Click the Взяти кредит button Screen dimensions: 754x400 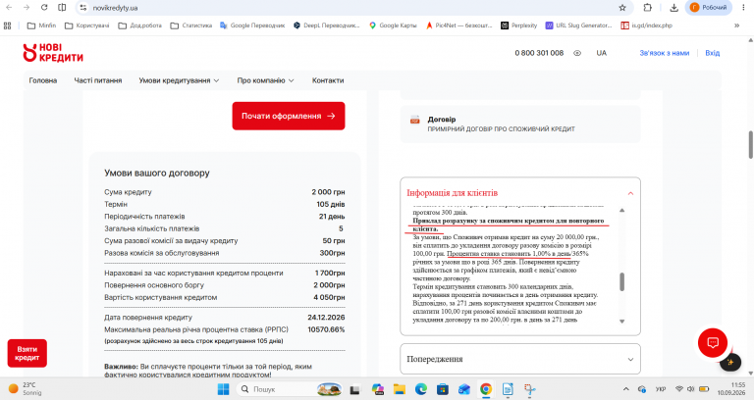click(x=27, y=353)
